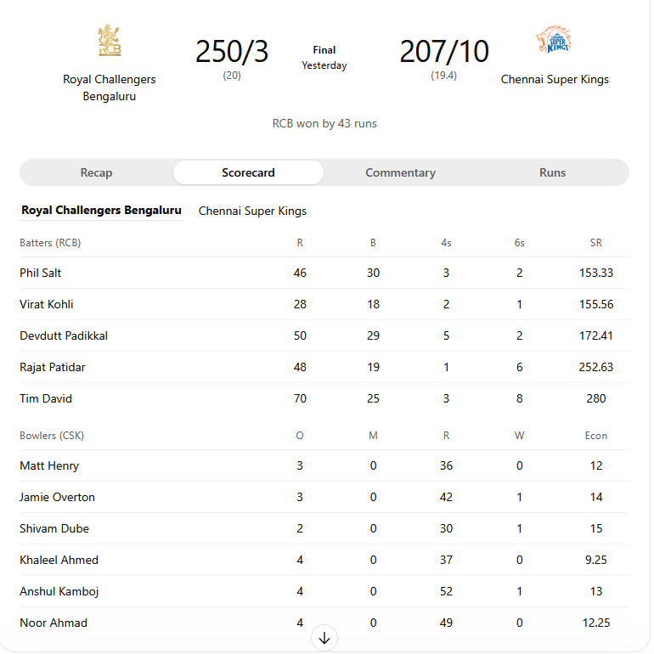654x654 pixels.
Task: Click the 4s column header
Action: tap(446, 243)
